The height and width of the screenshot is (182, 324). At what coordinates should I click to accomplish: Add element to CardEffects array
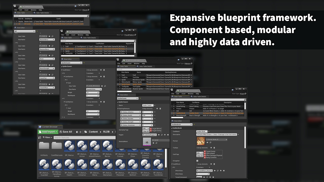[211, 164]
